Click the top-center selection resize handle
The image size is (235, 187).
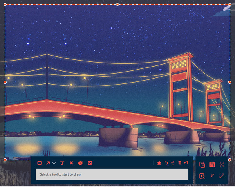point(117,4)
